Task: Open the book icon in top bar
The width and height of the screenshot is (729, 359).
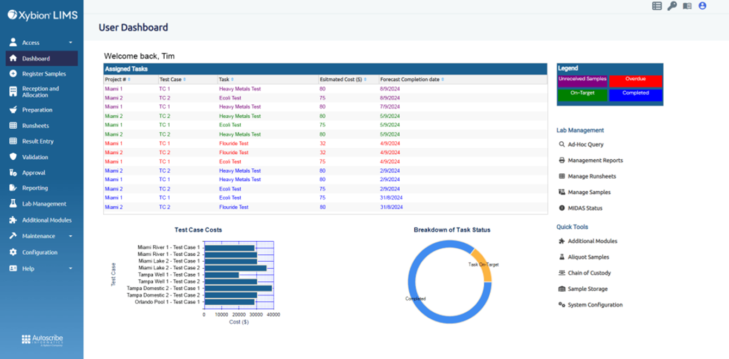Action: pyautogui.click(x=687, y=6)
